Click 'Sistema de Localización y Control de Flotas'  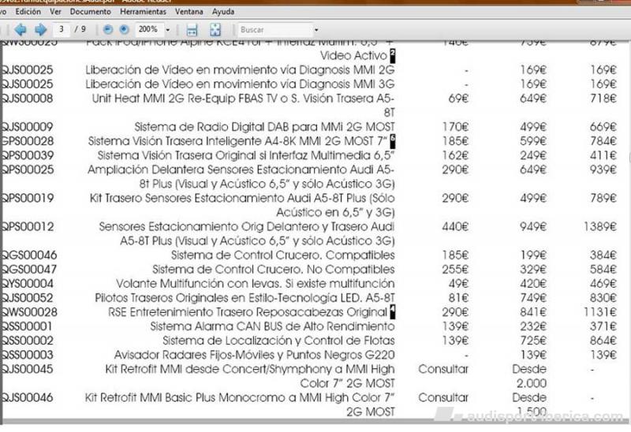(279, 341)
